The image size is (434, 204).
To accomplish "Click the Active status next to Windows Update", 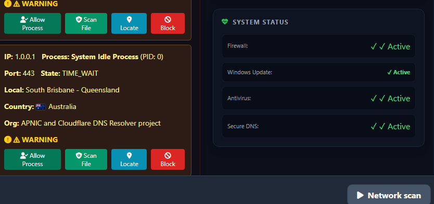I will (399, 72).
